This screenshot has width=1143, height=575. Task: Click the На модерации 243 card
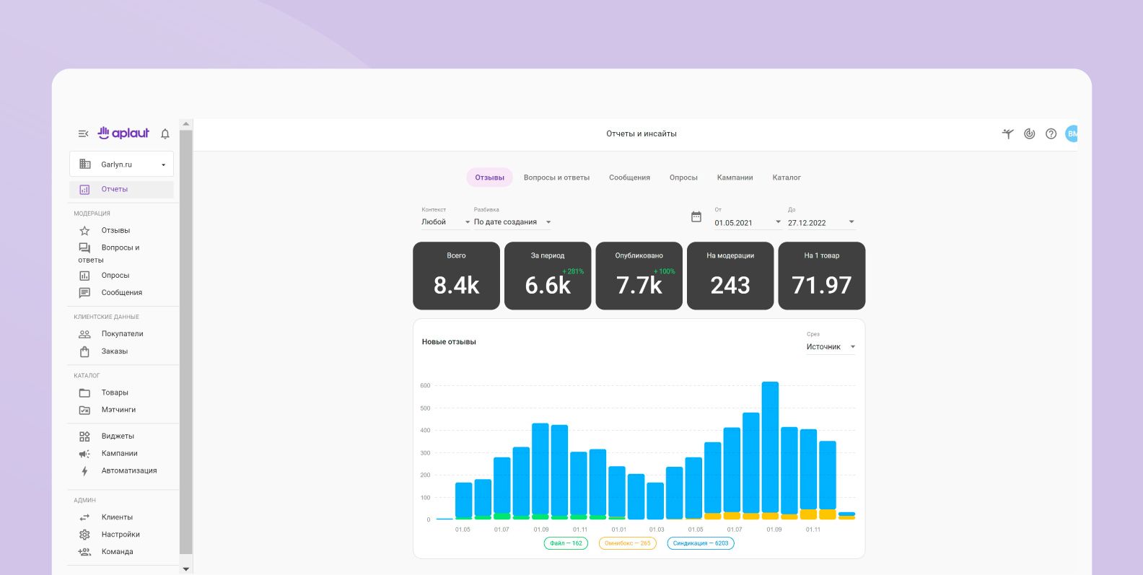pyautogui.click(x=730, y=276)
